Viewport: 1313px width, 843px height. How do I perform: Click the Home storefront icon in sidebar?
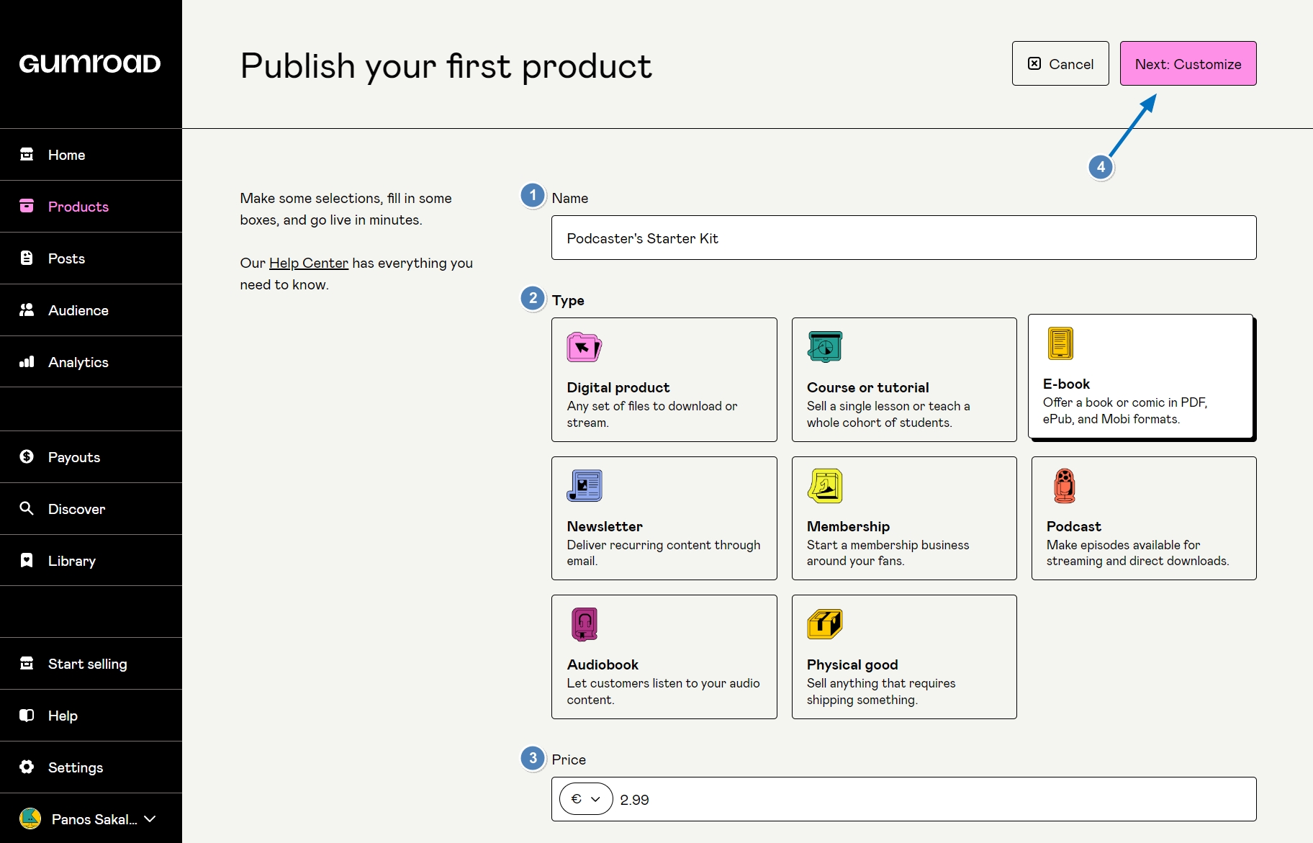click(27, 155)
